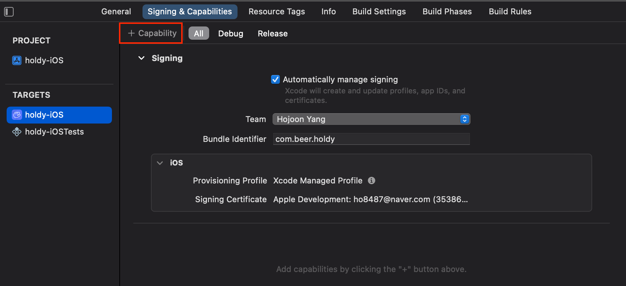Screen dimensions: 626x286
Task: Select the Signing & Capabilities tab
Action: coord(190,11)
